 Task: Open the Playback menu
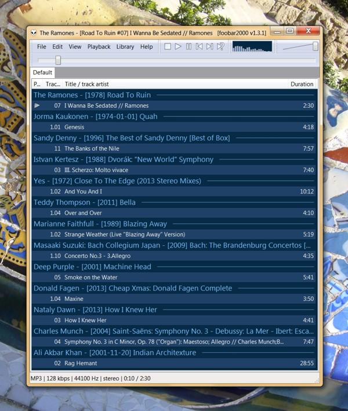point(99,46)
